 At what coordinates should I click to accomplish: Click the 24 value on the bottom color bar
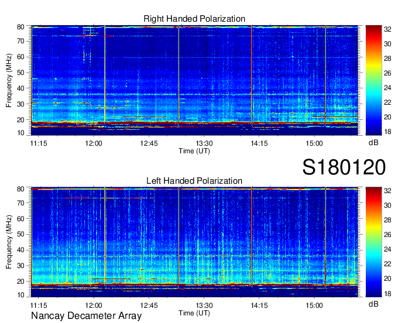[x=387, y=249]
